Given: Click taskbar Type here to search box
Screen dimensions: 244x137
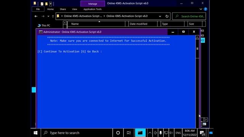Looking at the screenshot, I should coord(77,133).
